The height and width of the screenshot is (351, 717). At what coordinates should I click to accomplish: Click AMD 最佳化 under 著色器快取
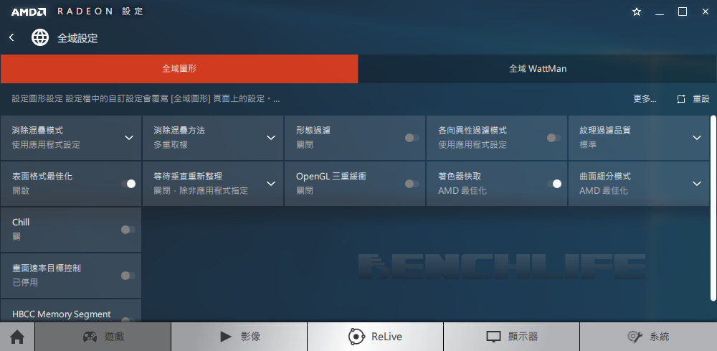tap(462, 190)
